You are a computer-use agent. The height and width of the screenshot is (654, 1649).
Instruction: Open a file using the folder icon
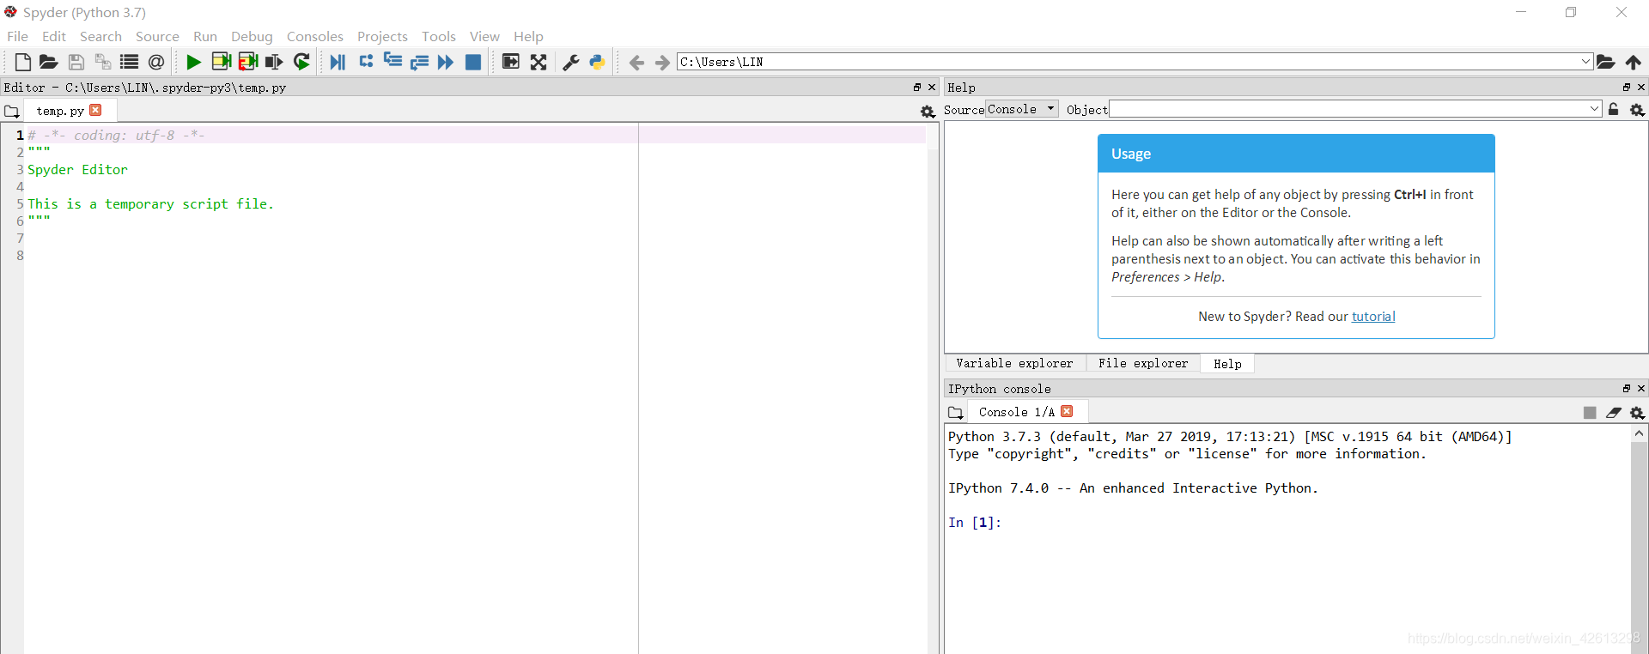pyautogui.click(x=49, y=62)
